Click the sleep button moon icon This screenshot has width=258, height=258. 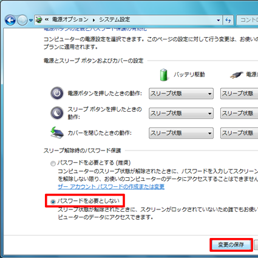[57, 113]
